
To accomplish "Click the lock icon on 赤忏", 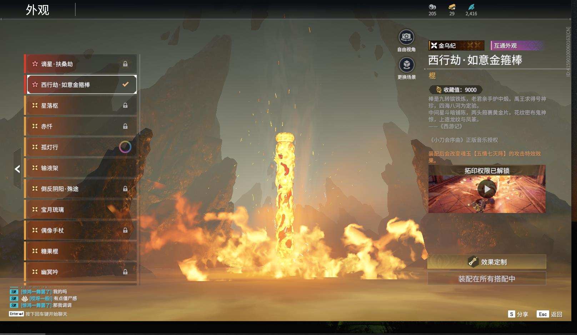I will click(125, 126).
